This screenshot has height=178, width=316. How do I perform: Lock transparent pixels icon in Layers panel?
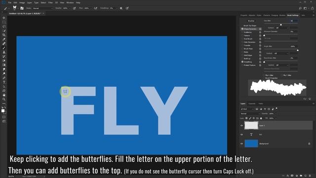pos(246,118)
